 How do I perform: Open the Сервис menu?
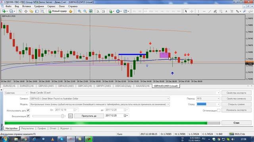(51, 6)
